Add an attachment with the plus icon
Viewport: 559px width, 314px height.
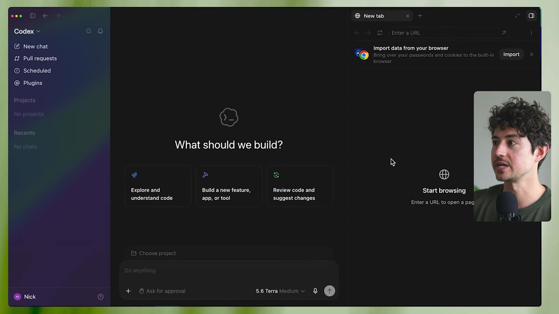tap(128, 291)
